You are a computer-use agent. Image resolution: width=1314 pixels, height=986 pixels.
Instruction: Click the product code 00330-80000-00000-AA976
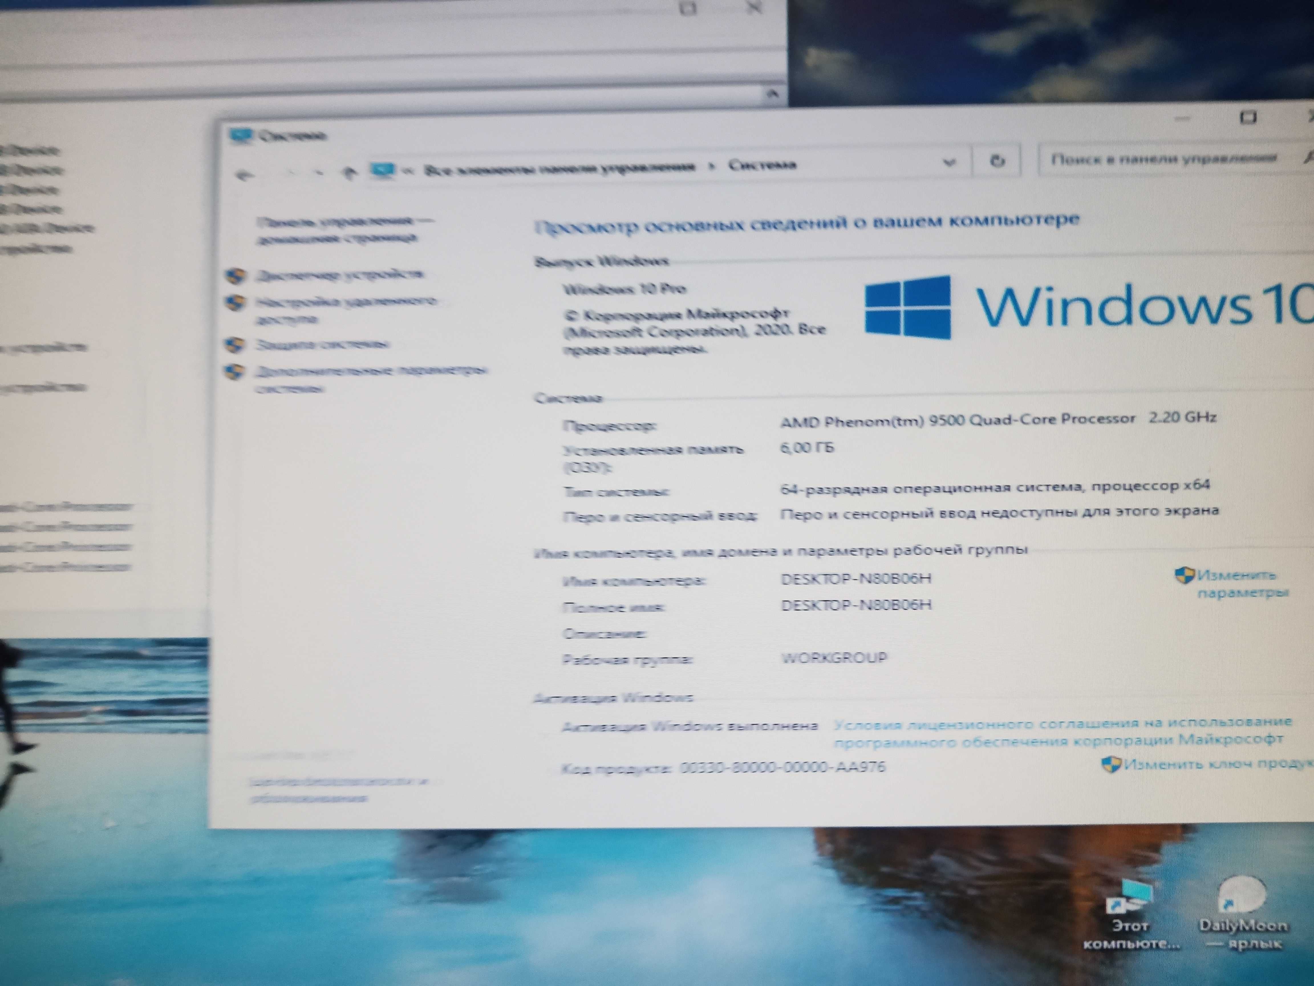point(782,767)
